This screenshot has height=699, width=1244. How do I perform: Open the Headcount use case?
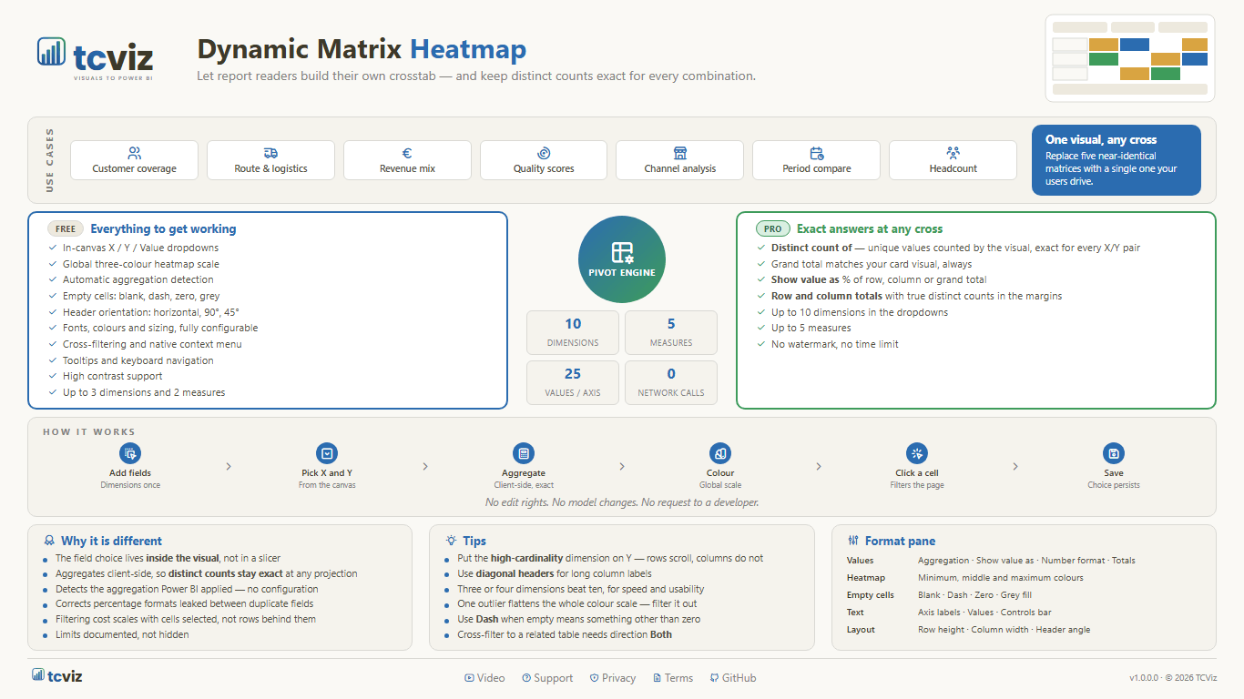coord(953,160)
